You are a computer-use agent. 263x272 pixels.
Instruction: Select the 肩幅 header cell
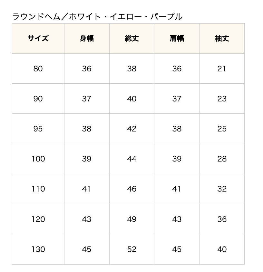click(177, 38)
